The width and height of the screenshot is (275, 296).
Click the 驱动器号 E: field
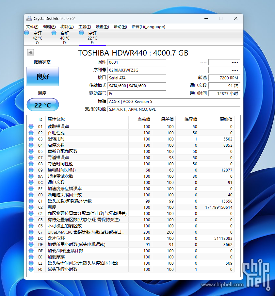click(137, 93)
